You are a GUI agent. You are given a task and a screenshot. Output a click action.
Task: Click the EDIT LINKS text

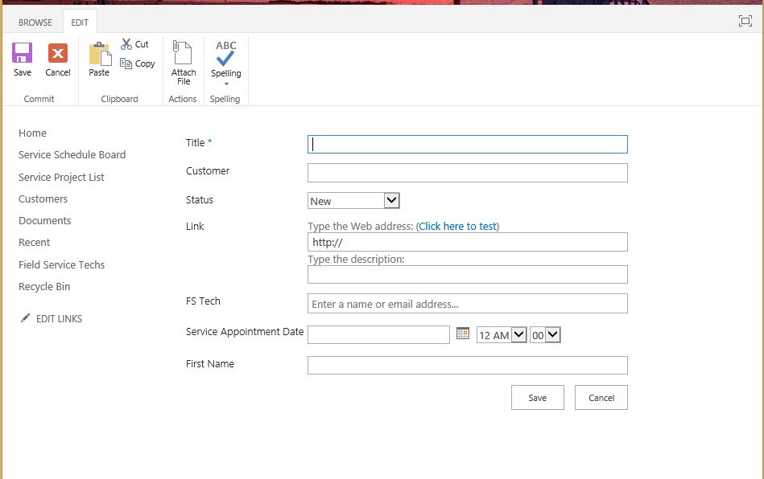pyautogui.click(x=59, y=318)
